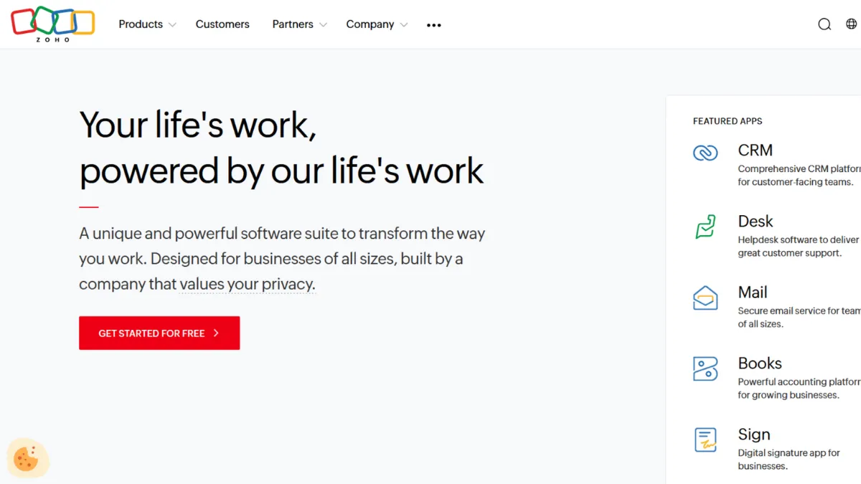Open the Sign heading link
861x484 pixels.
[x=754, y=434]
